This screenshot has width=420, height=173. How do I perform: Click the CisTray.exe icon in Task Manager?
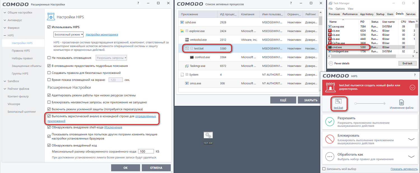330,43
